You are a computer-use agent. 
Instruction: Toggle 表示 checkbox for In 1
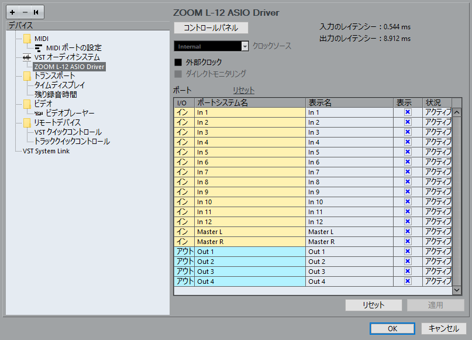click(408, 112)
